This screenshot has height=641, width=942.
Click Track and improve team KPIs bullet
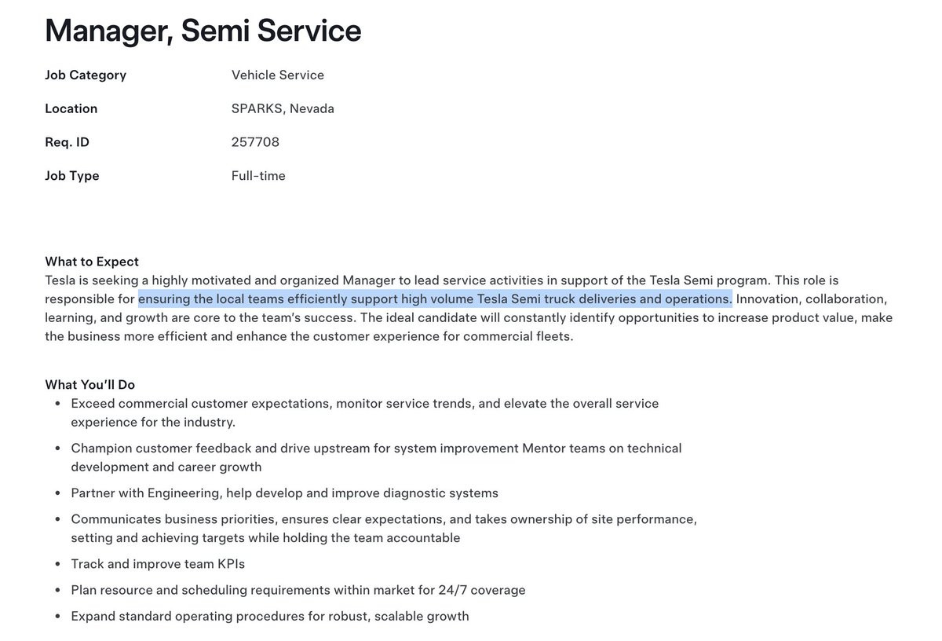(x=159, y=564)
